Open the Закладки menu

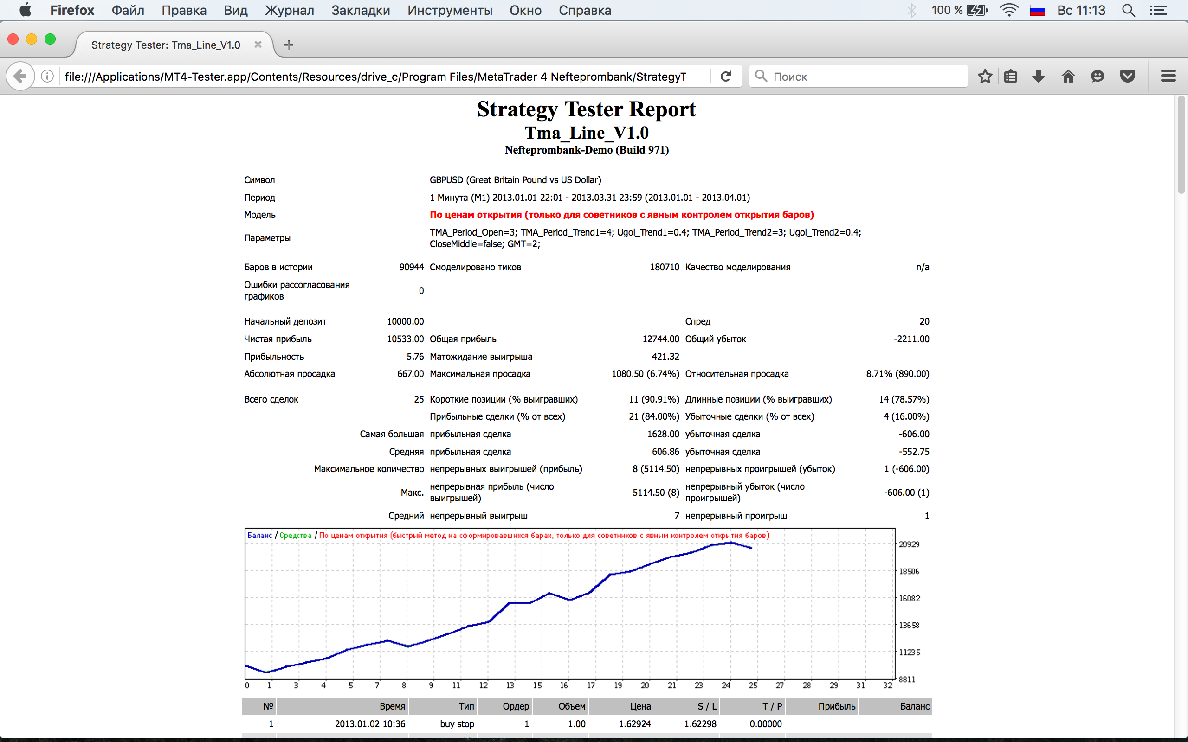361,10
